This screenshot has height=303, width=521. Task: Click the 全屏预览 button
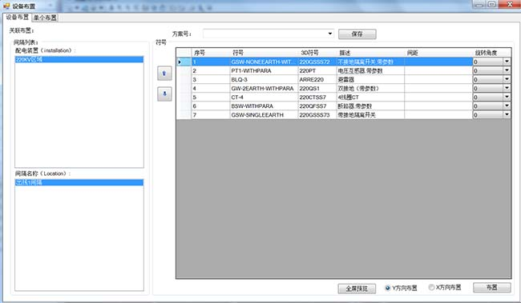[x=357, y=289]
